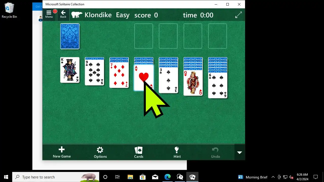Select the 9 of Spades card
The image size is (324, 182).
(x=94, y=72)
